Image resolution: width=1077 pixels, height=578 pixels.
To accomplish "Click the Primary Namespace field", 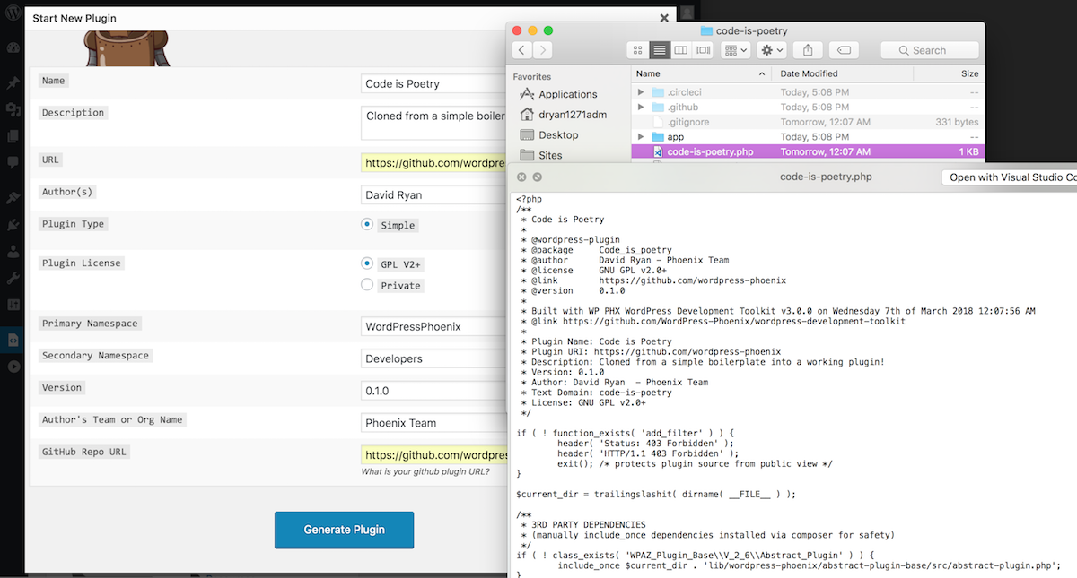I will 433,326.
